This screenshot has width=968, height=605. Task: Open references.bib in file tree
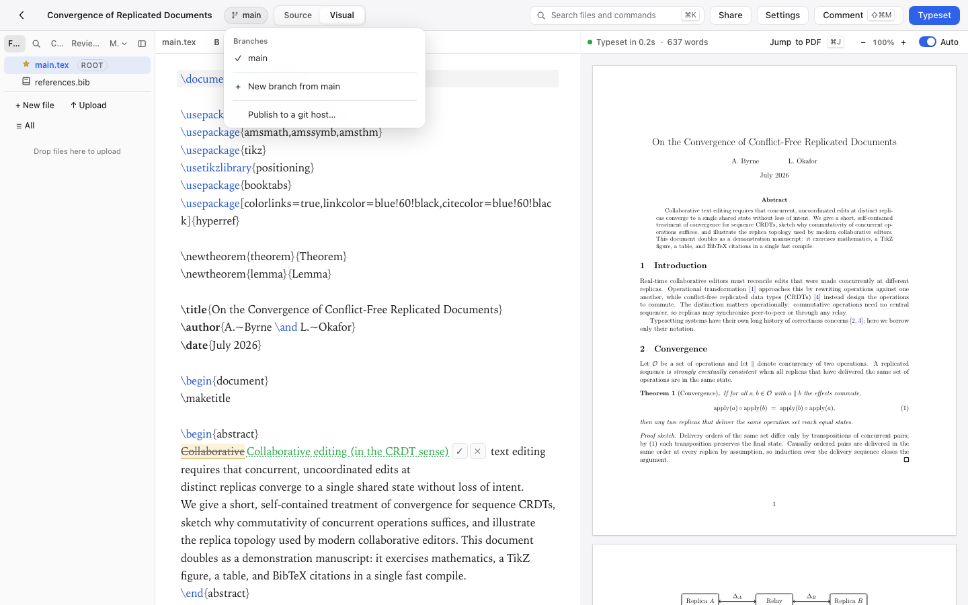point(77,82)
